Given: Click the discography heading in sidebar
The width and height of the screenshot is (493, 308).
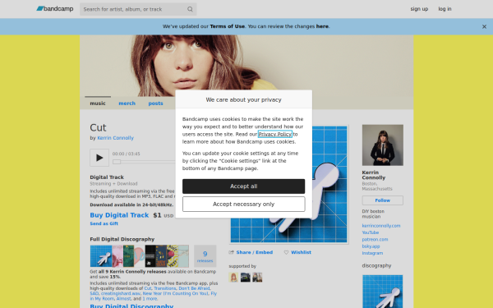Looking at the screenshot, I should click(x=376, y=265).
